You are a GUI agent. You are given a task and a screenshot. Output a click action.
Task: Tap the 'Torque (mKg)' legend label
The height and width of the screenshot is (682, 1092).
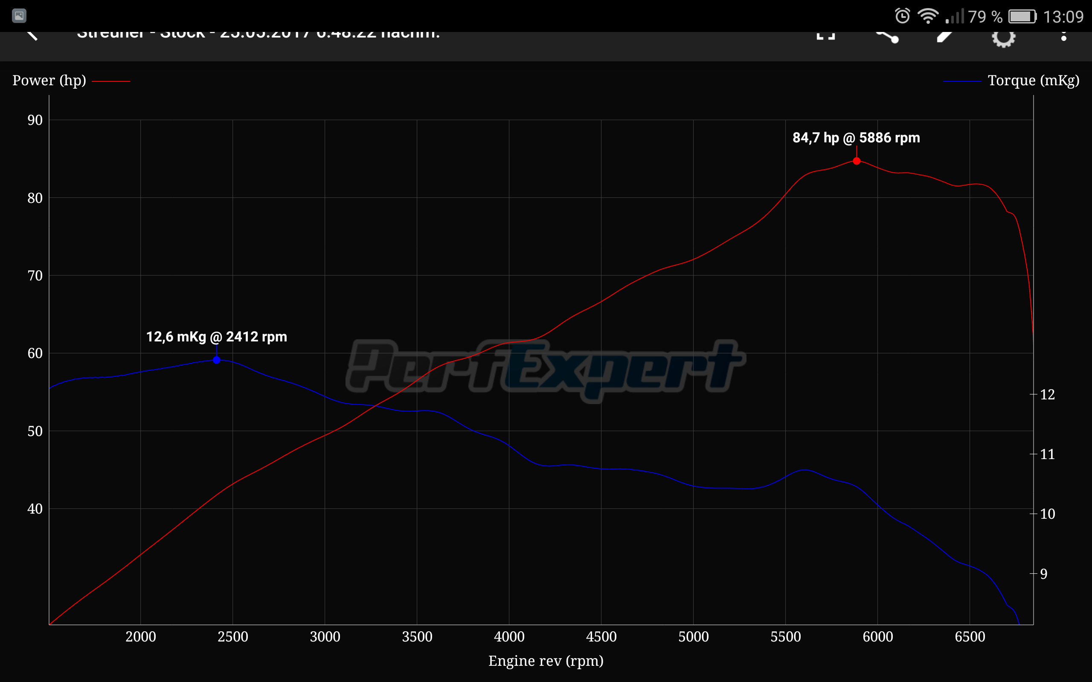point(1033,80)
